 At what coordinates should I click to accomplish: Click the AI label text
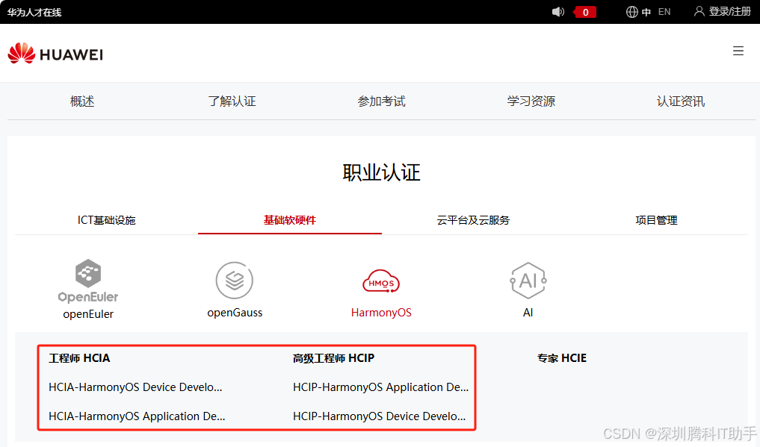[x=528, y=313]
